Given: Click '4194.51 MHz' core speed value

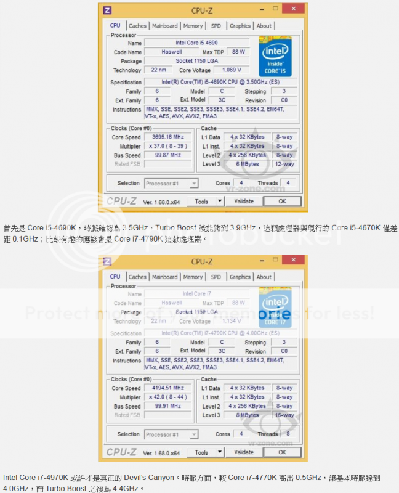Looking at the screenshot, I should (x=168, y=388).
